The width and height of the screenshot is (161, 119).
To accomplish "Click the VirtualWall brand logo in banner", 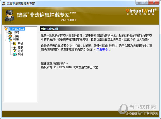I will (x=141, y=12).
